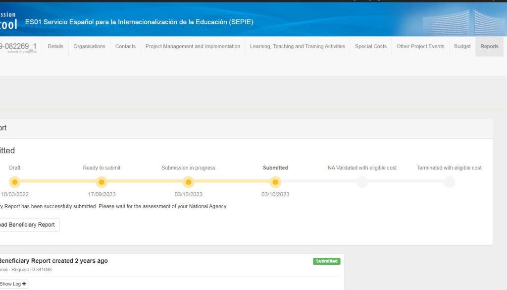Viewport: 507px width, 290px height.
Task: Click the successfully submitted confirmation message
Action: coord(113,207)
